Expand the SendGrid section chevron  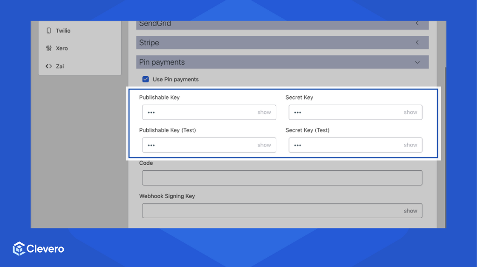(x=417, y=23)
